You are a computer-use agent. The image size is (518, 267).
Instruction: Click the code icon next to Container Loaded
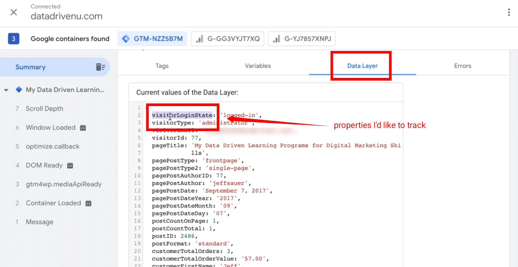pyautogui.click(x=88, y=203)
